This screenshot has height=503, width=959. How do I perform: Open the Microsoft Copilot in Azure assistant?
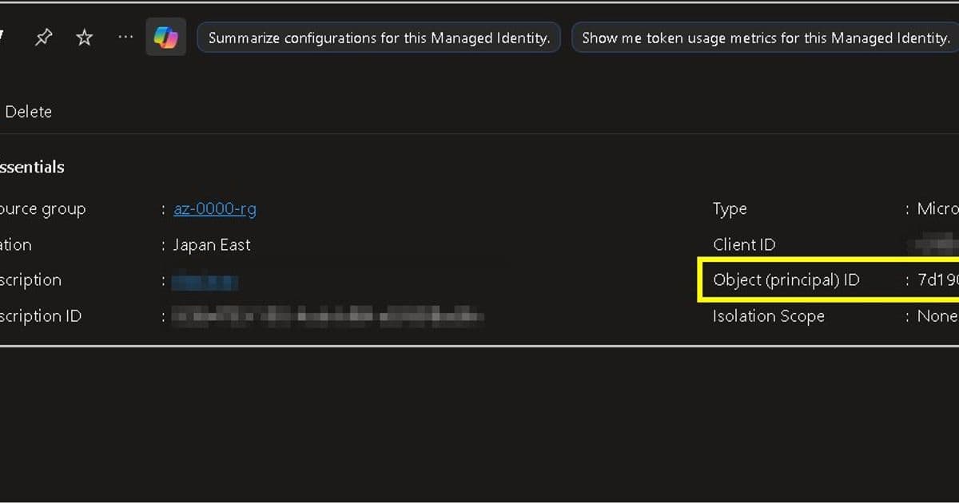point(165,37)
